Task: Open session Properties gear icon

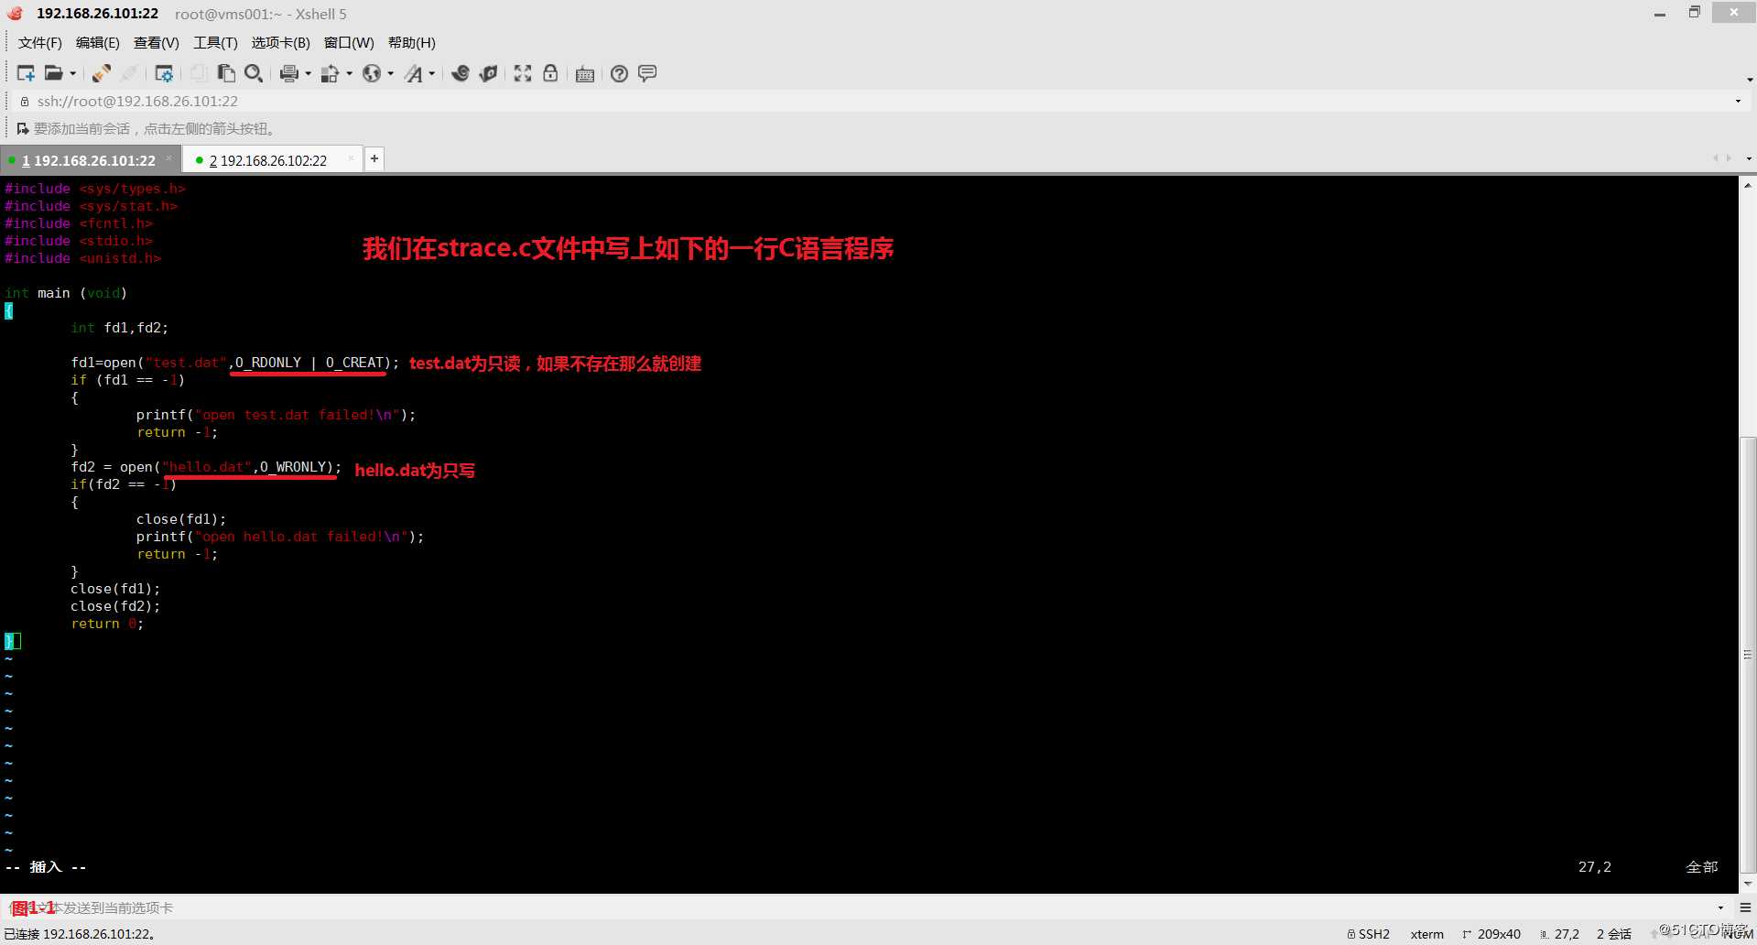Action: tap(164, 73)
